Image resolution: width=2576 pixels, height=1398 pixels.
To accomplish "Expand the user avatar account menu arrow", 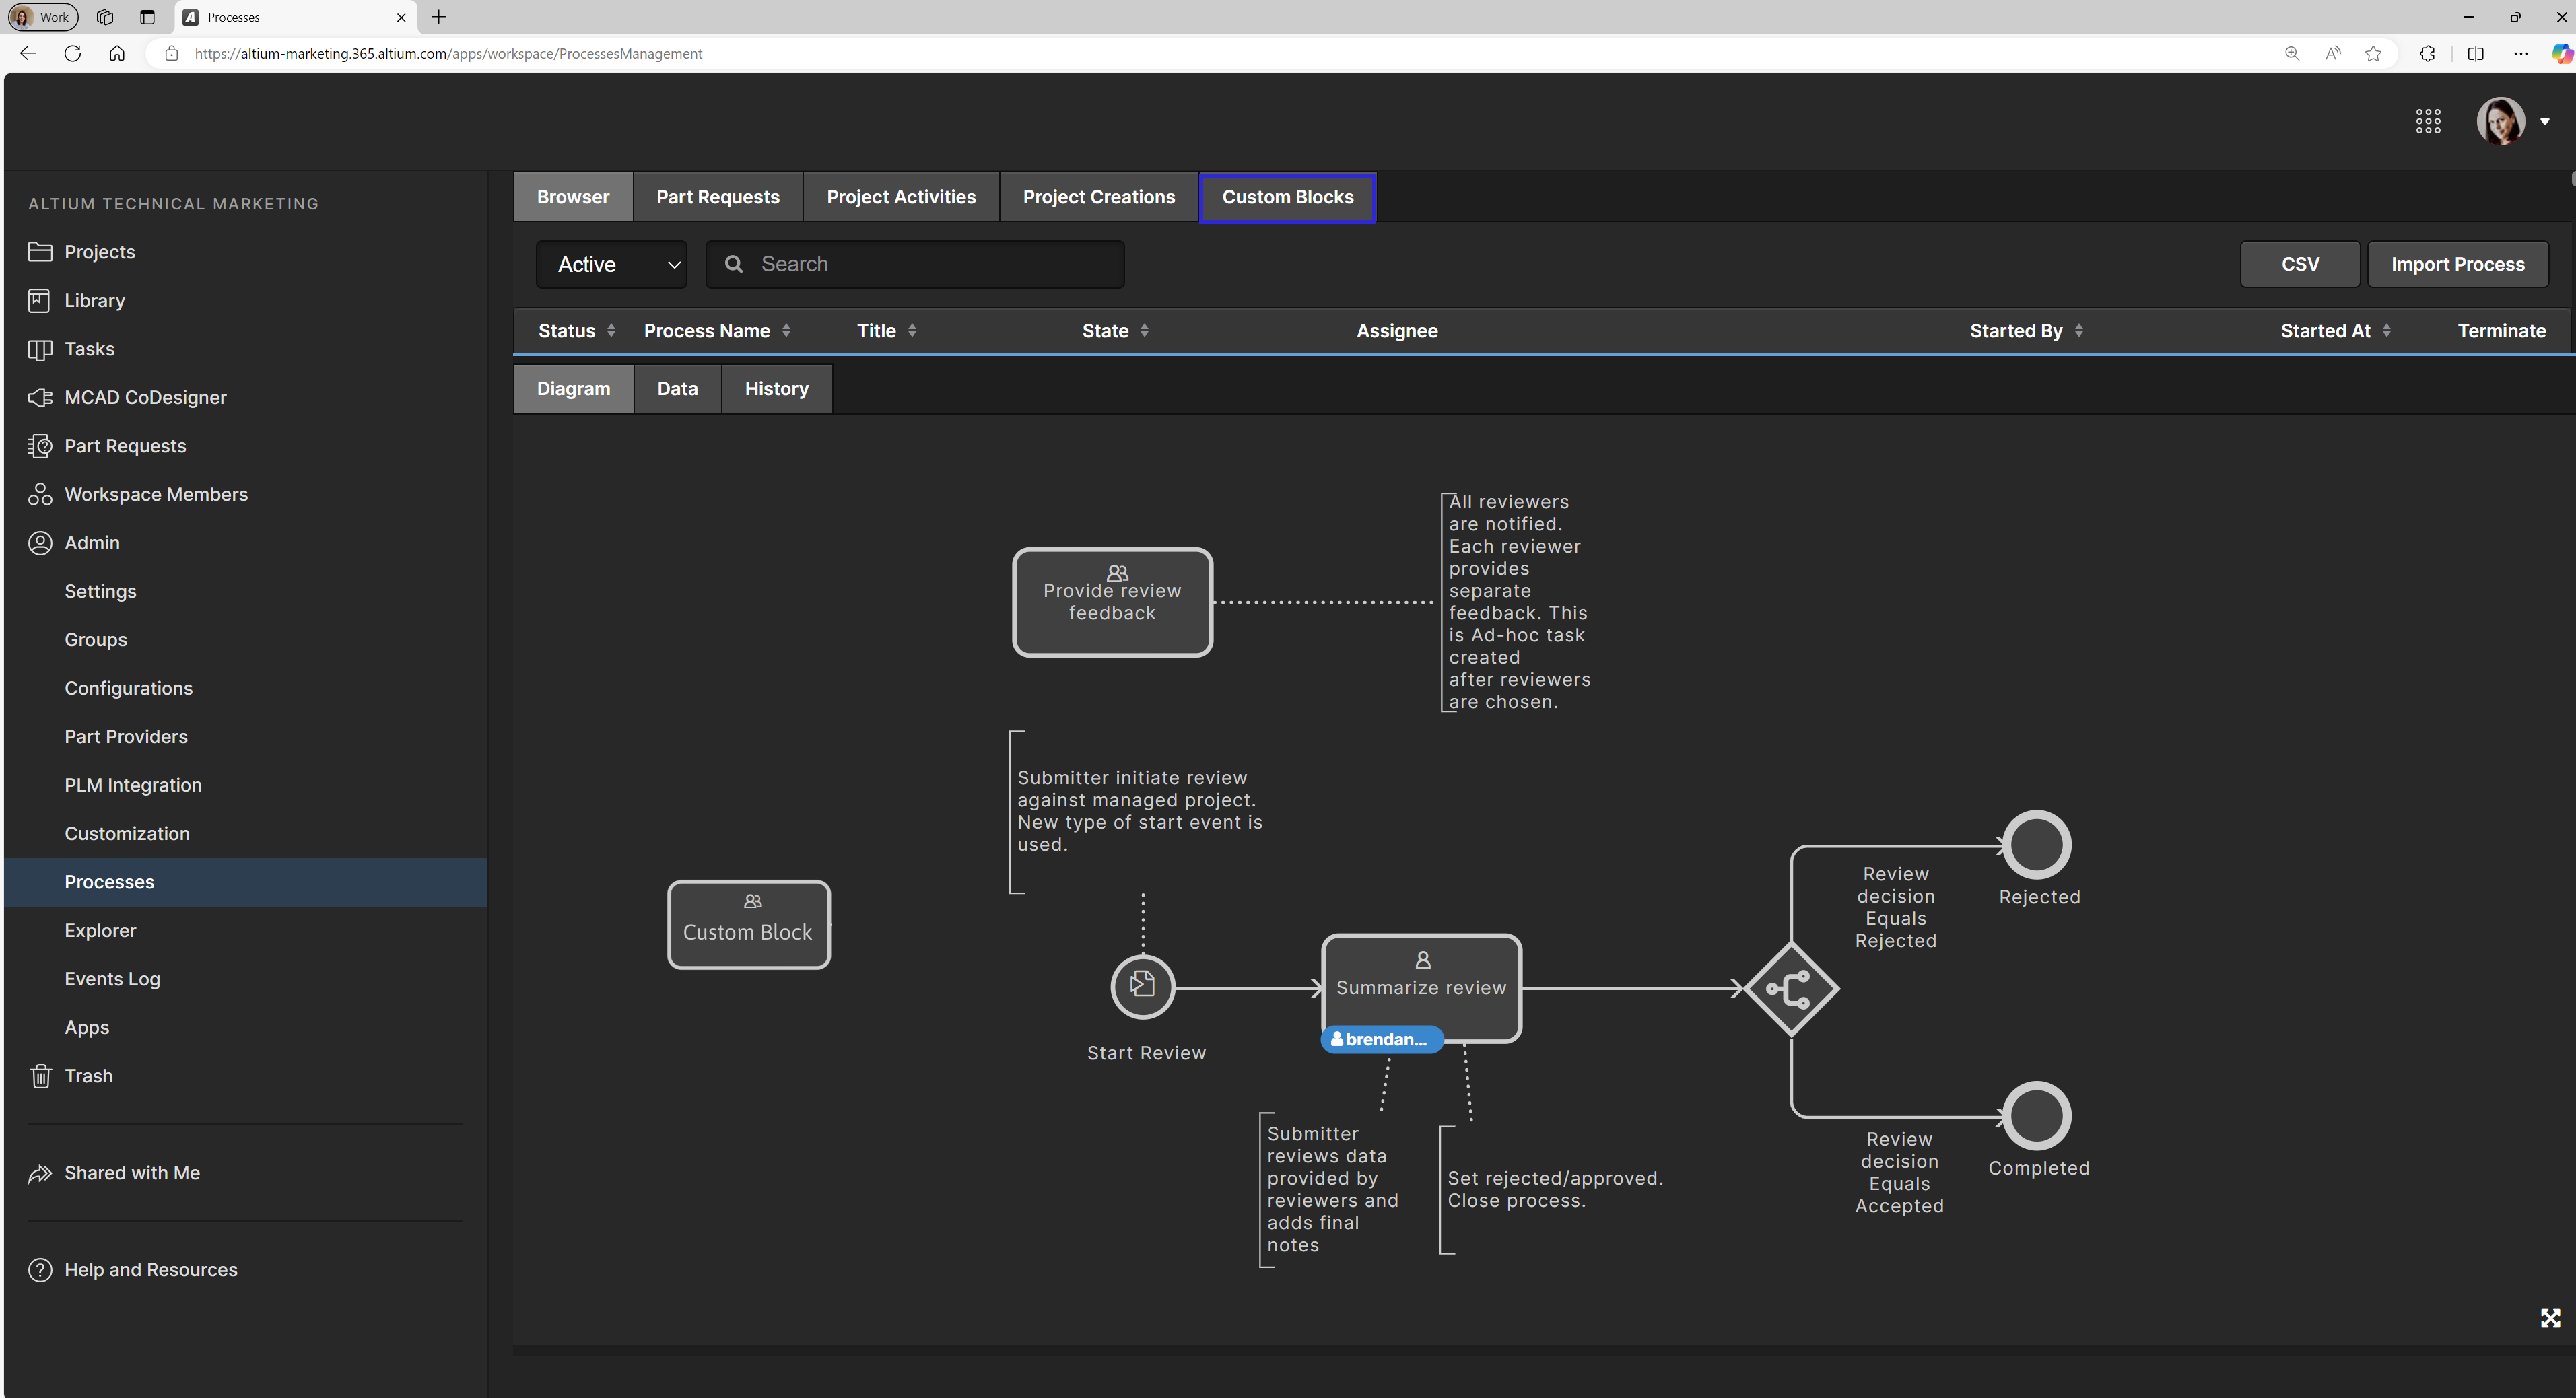I will (x=2545, y=122).
